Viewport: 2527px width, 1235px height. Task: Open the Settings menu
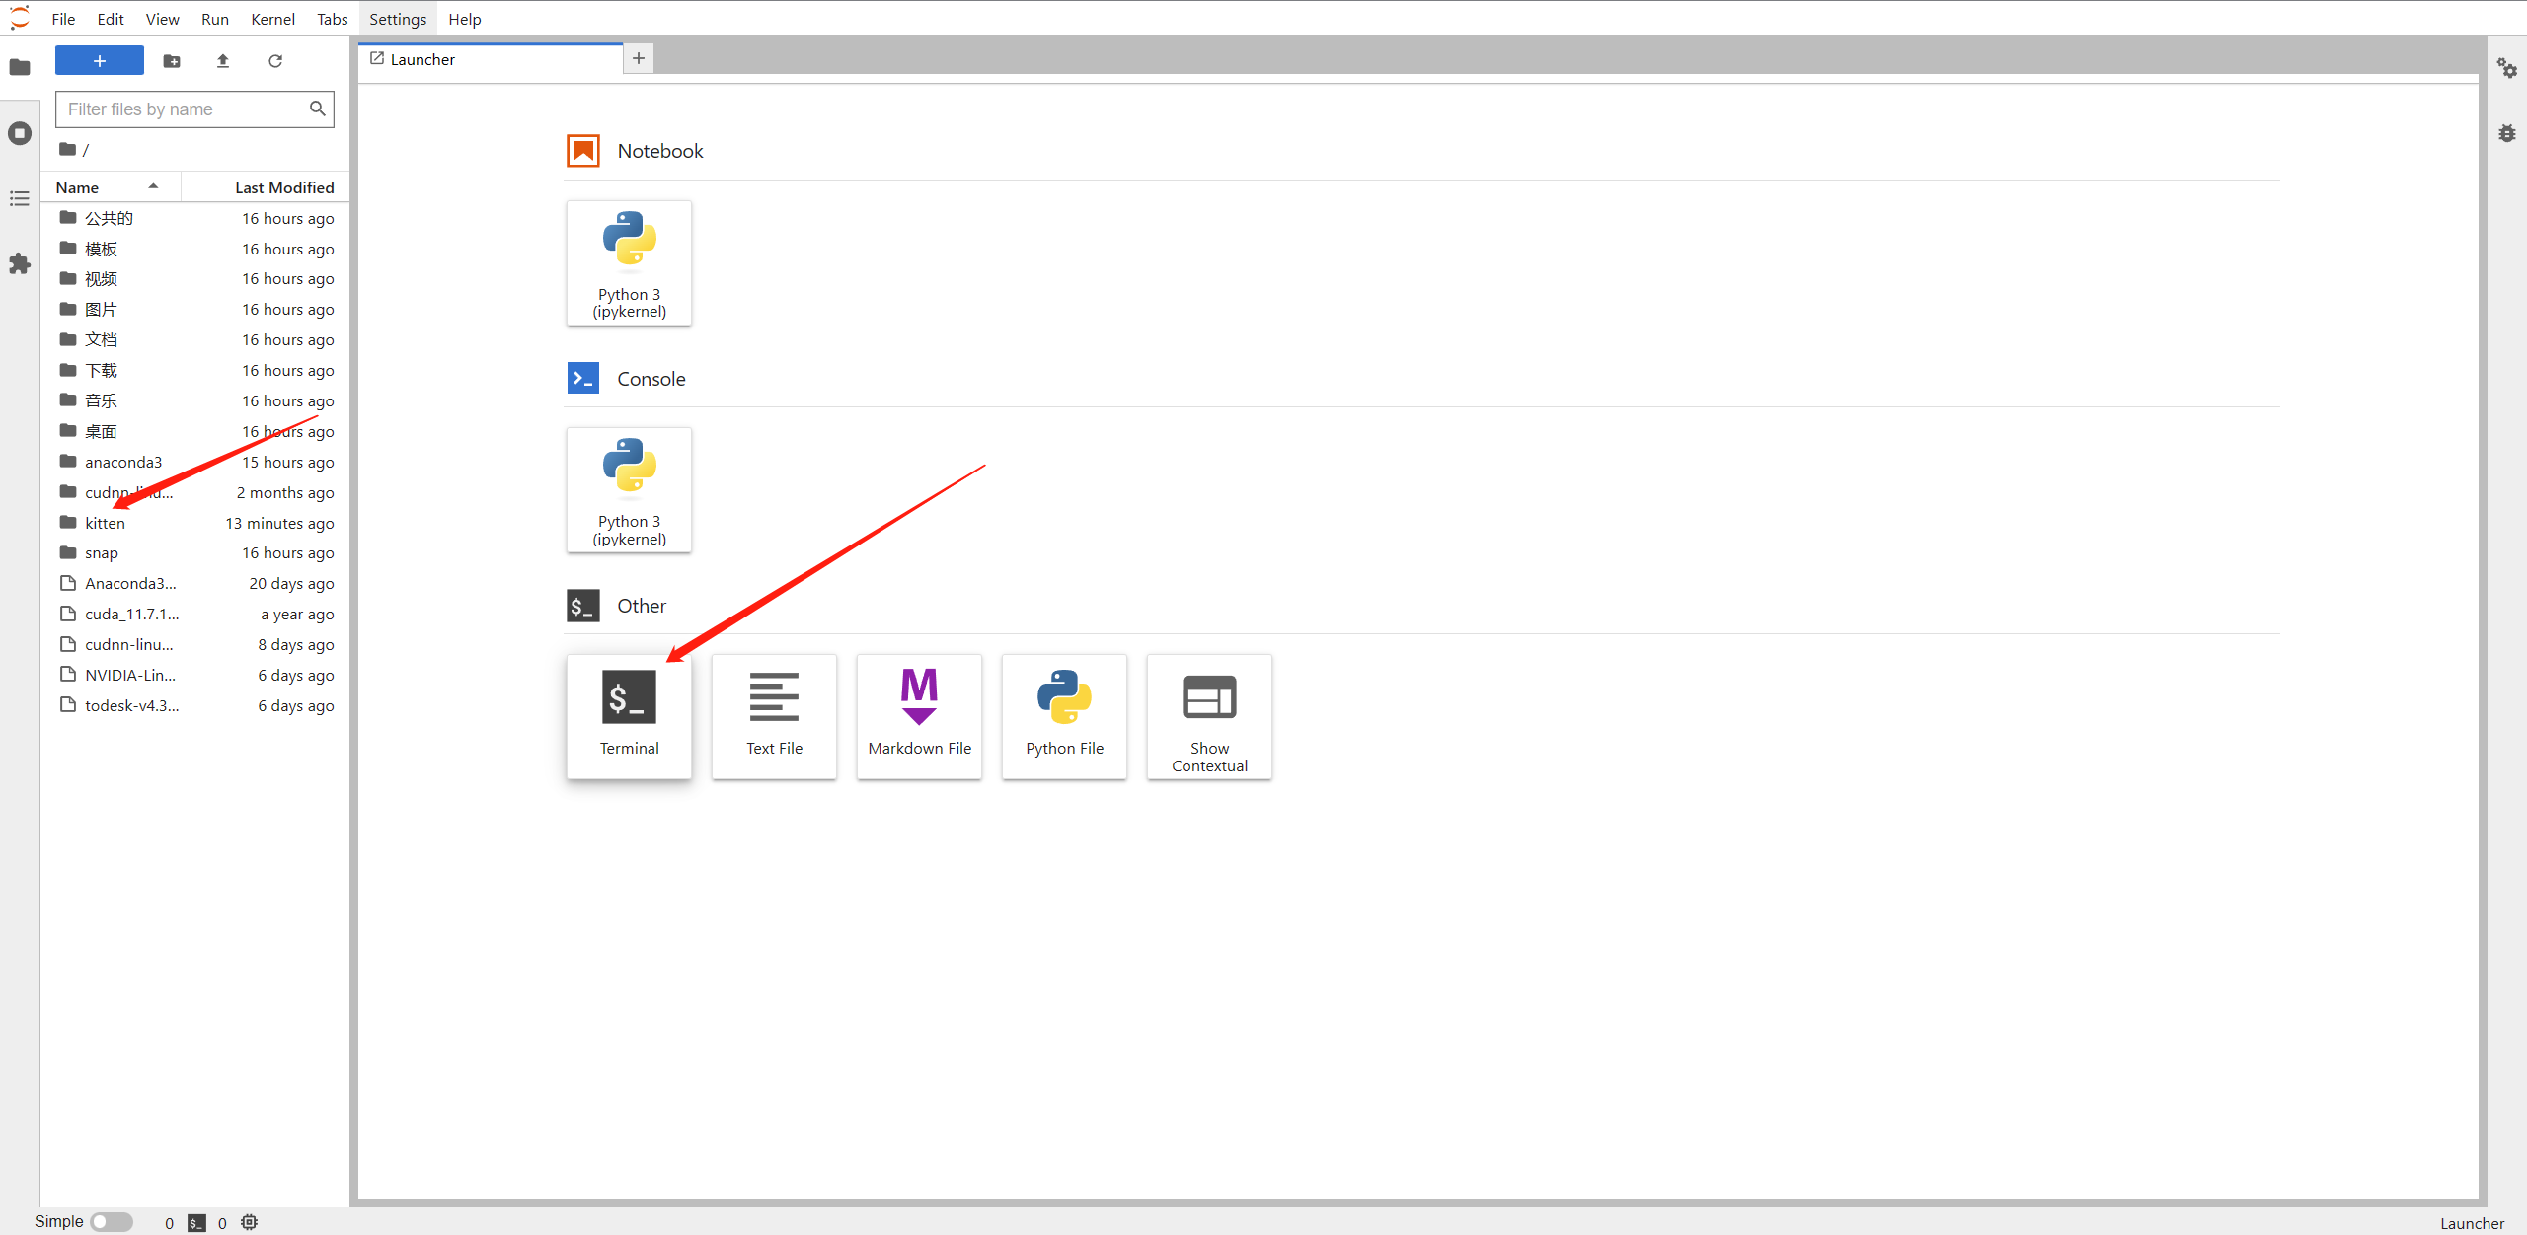[x=398, y=19]
